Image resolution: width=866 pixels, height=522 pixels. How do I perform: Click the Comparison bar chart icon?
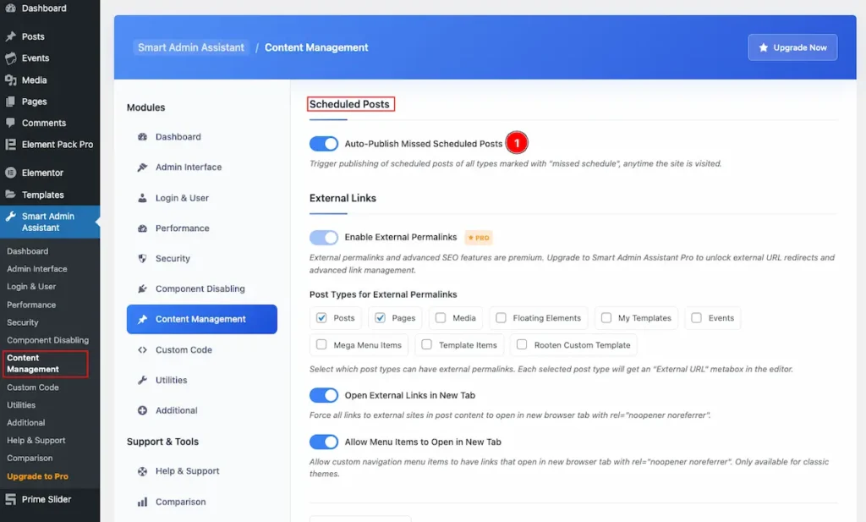(142, 502)
